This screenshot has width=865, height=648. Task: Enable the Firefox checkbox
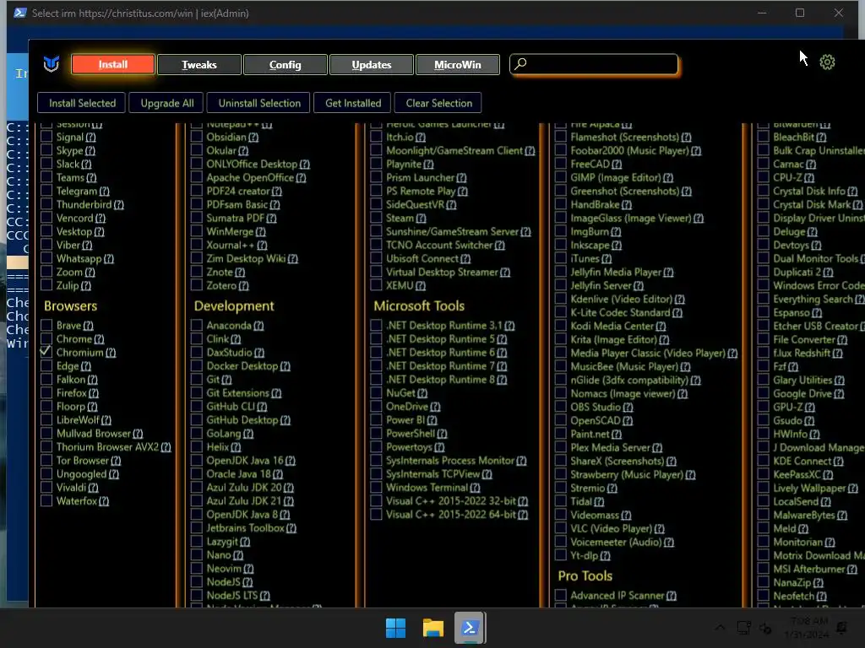46,392
